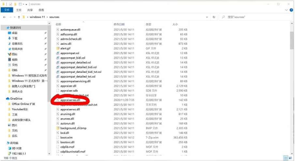Expand the ribbon with the chevron
295x161 pixels.
[x=287, y=10]
